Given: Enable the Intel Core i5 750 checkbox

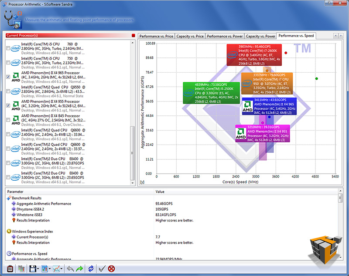Looking at the screenshot, I should pyautogui.click(x=8, y=63).
